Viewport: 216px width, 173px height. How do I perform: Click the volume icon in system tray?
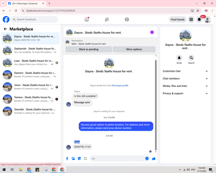tap(188, 170)
